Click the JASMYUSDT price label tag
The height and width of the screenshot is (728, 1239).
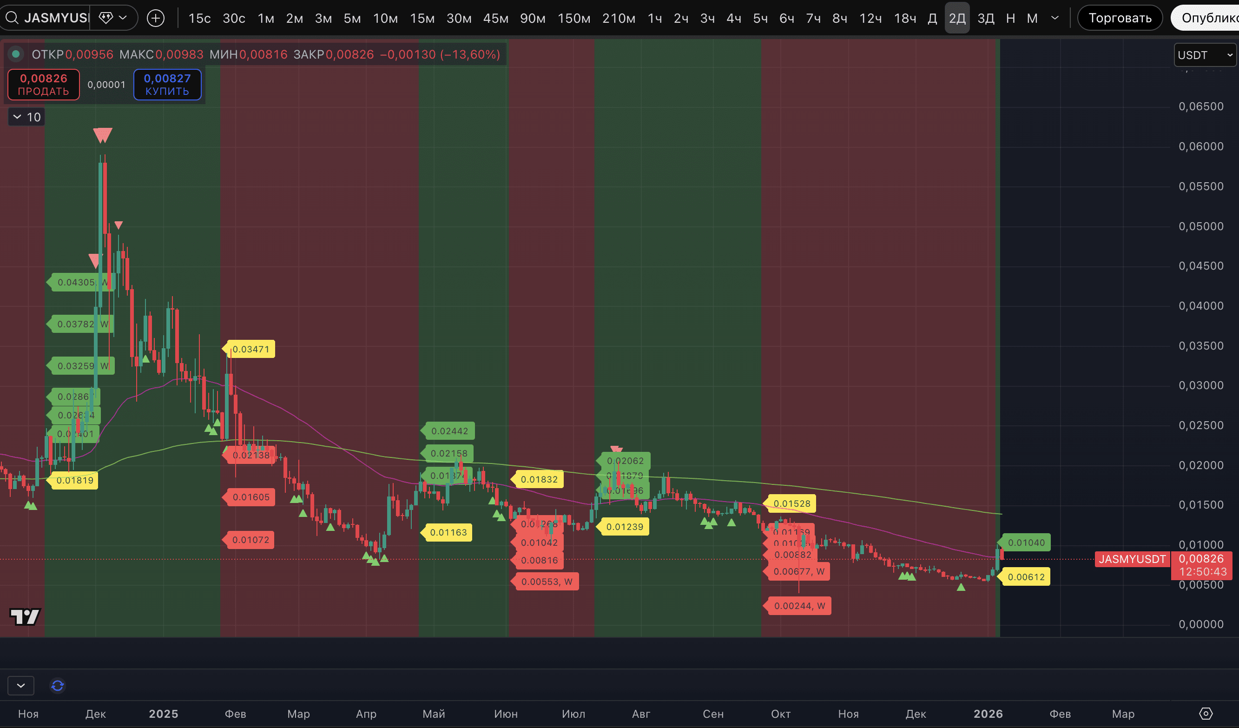1131,559
